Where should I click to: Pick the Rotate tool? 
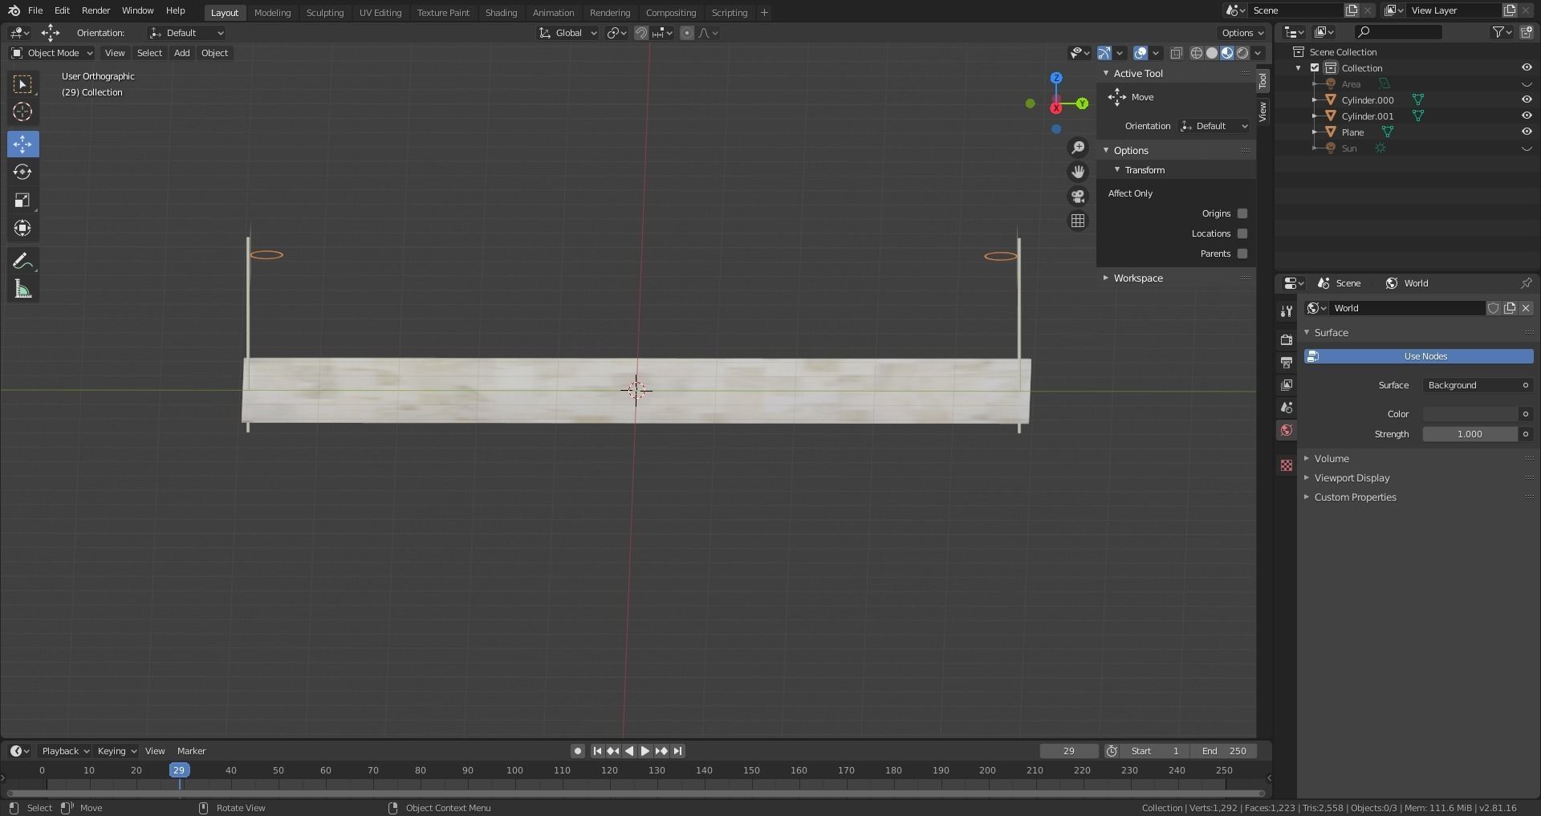22,173
